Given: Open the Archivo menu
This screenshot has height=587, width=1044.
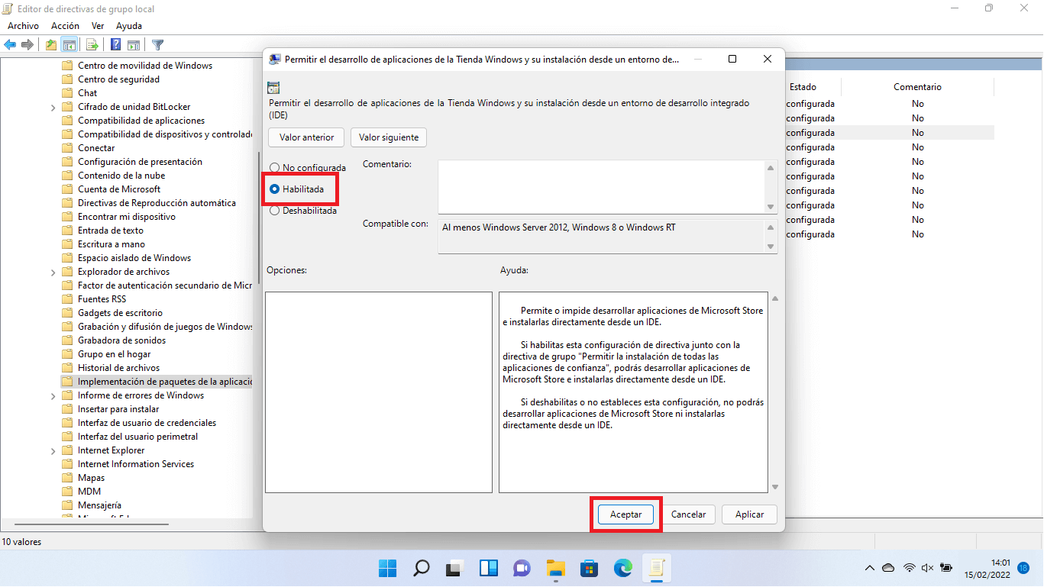Looking at the screenshot, I should 23,26.
